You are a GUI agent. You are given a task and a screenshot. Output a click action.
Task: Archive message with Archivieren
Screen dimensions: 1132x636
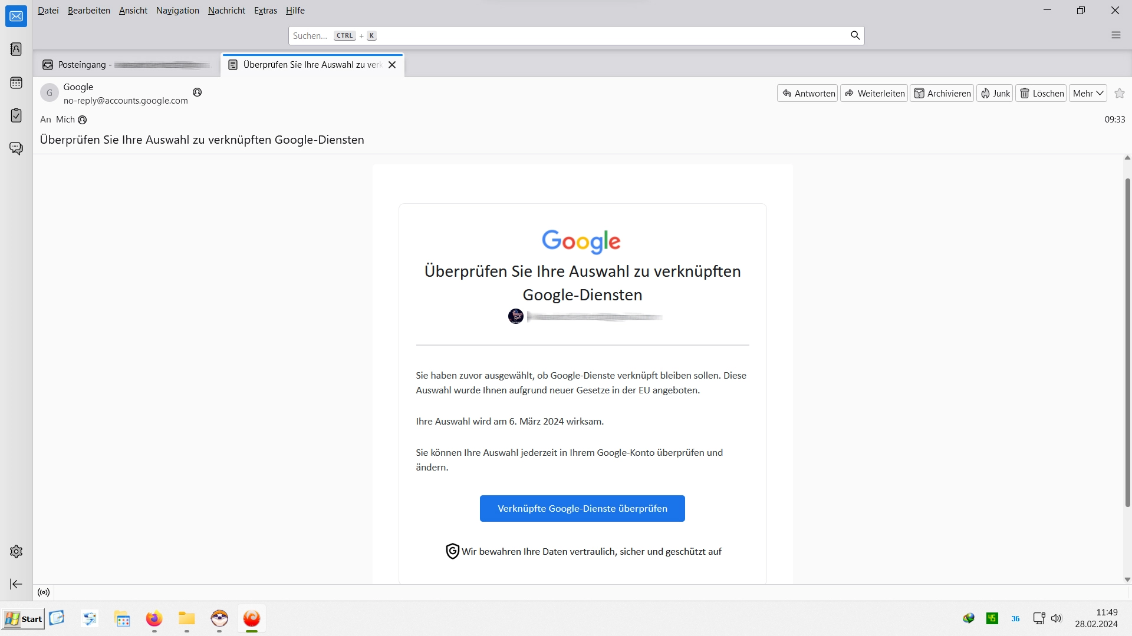942,93
